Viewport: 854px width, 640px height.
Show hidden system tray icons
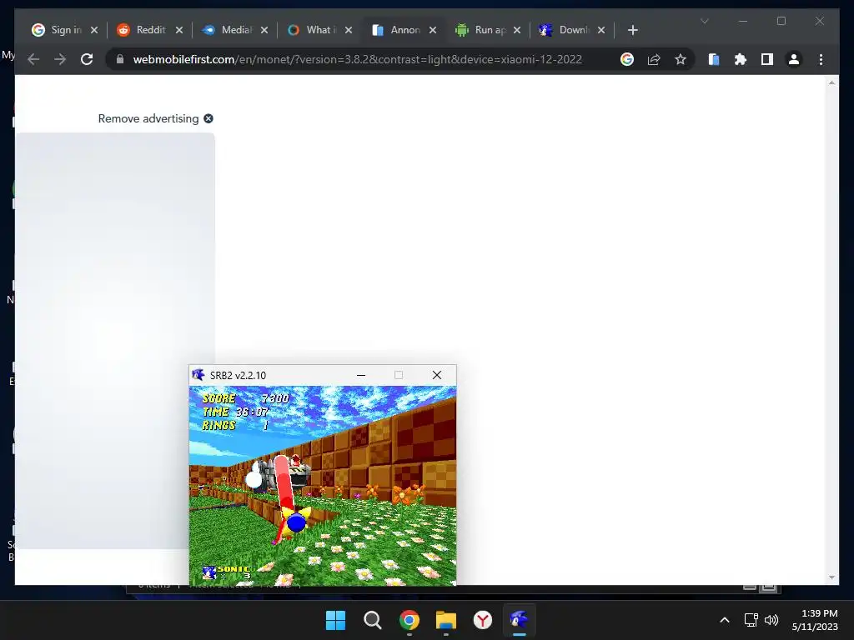725,620
